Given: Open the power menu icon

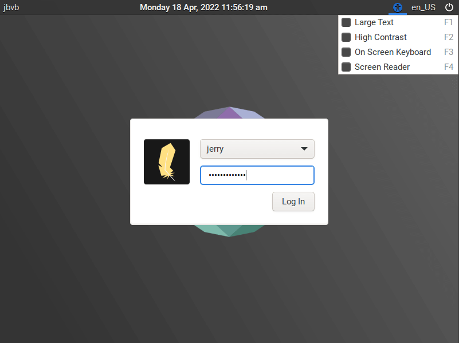Looking at the screenshot, I should point(449,7).
